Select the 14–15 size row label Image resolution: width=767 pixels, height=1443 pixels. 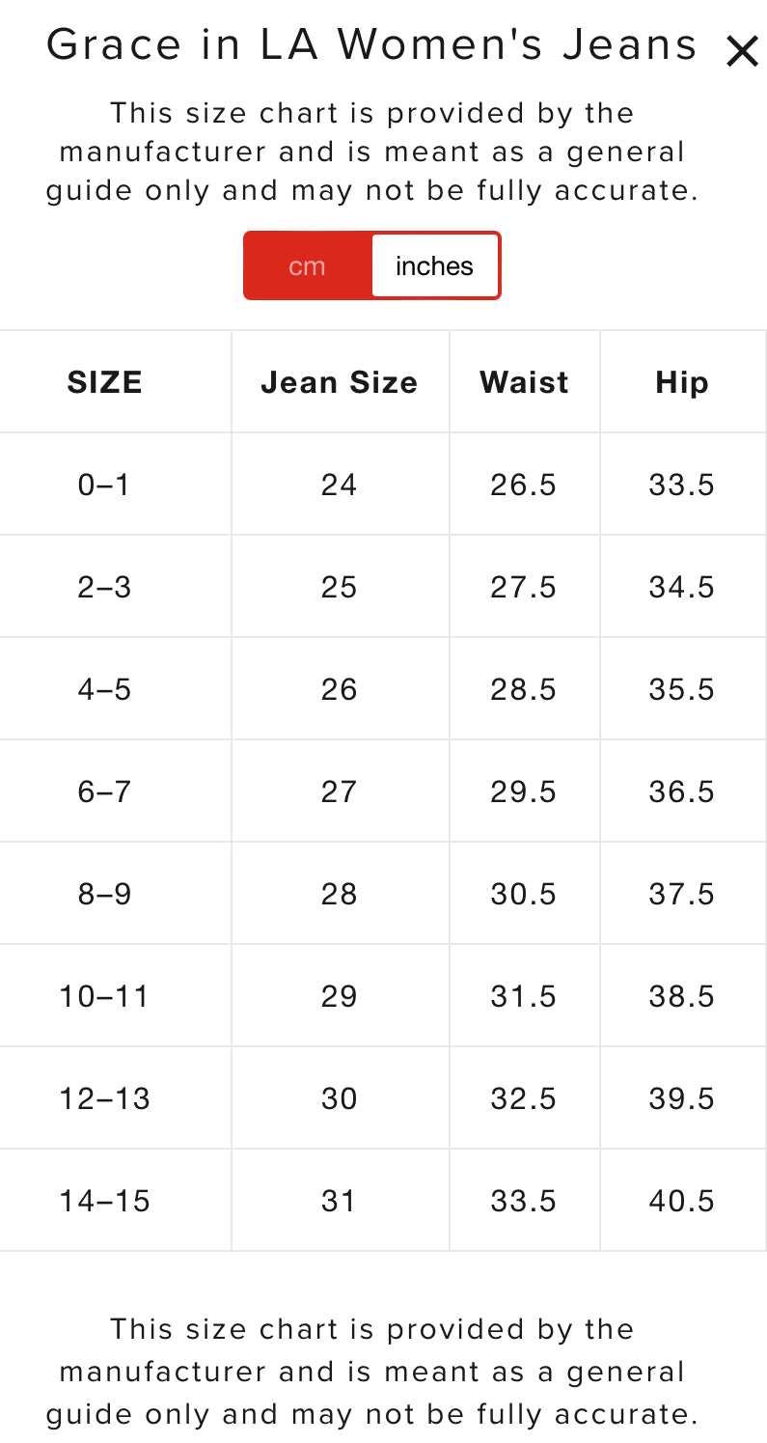pyautogui.click(x=104, y=1201)
